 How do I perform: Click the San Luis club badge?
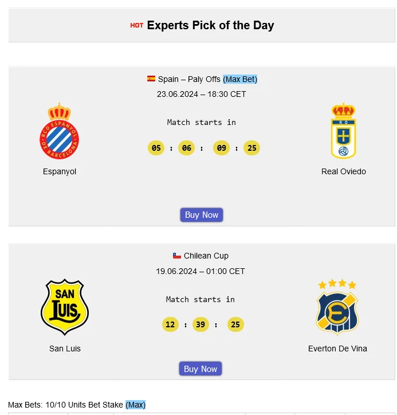point(65,307)
